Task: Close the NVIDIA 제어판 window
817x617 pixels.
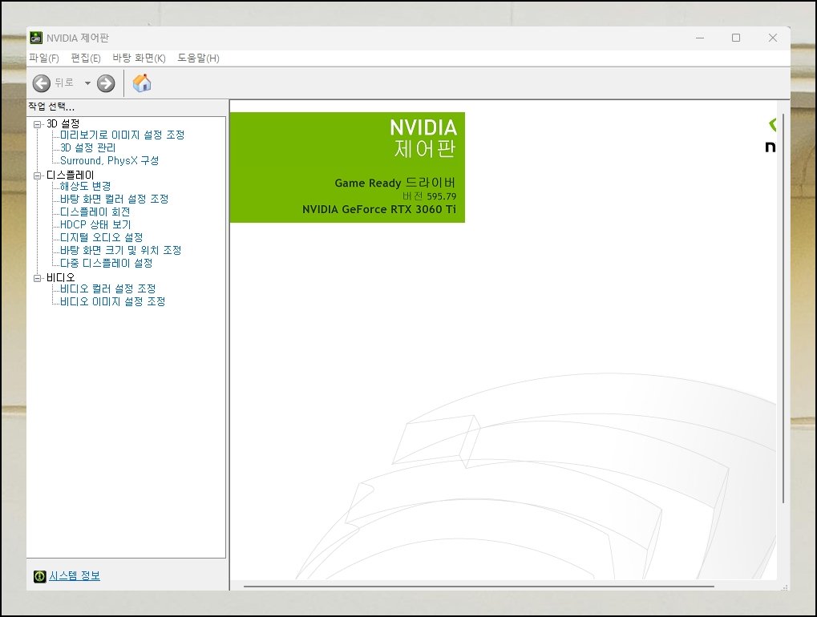Action: (x=773, y=38)
